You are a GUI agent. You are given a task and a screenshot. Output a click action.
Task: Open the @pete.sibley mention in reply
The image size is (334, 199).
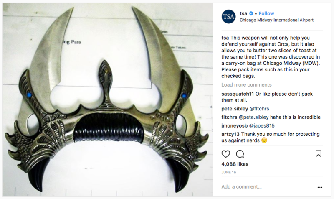click(x=254, y=117)
